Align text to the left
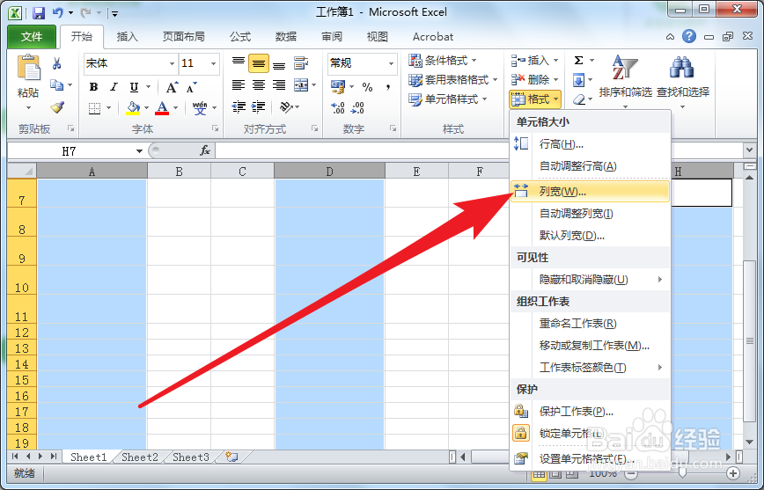The width and height of the screenshot is (764, 490). (239, 85)
